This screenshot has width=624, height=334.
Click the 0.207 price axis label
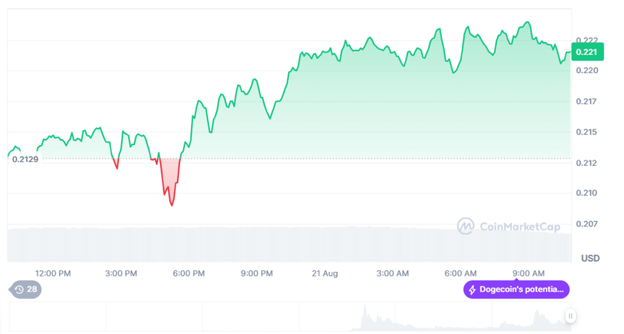tap(587, 224)
